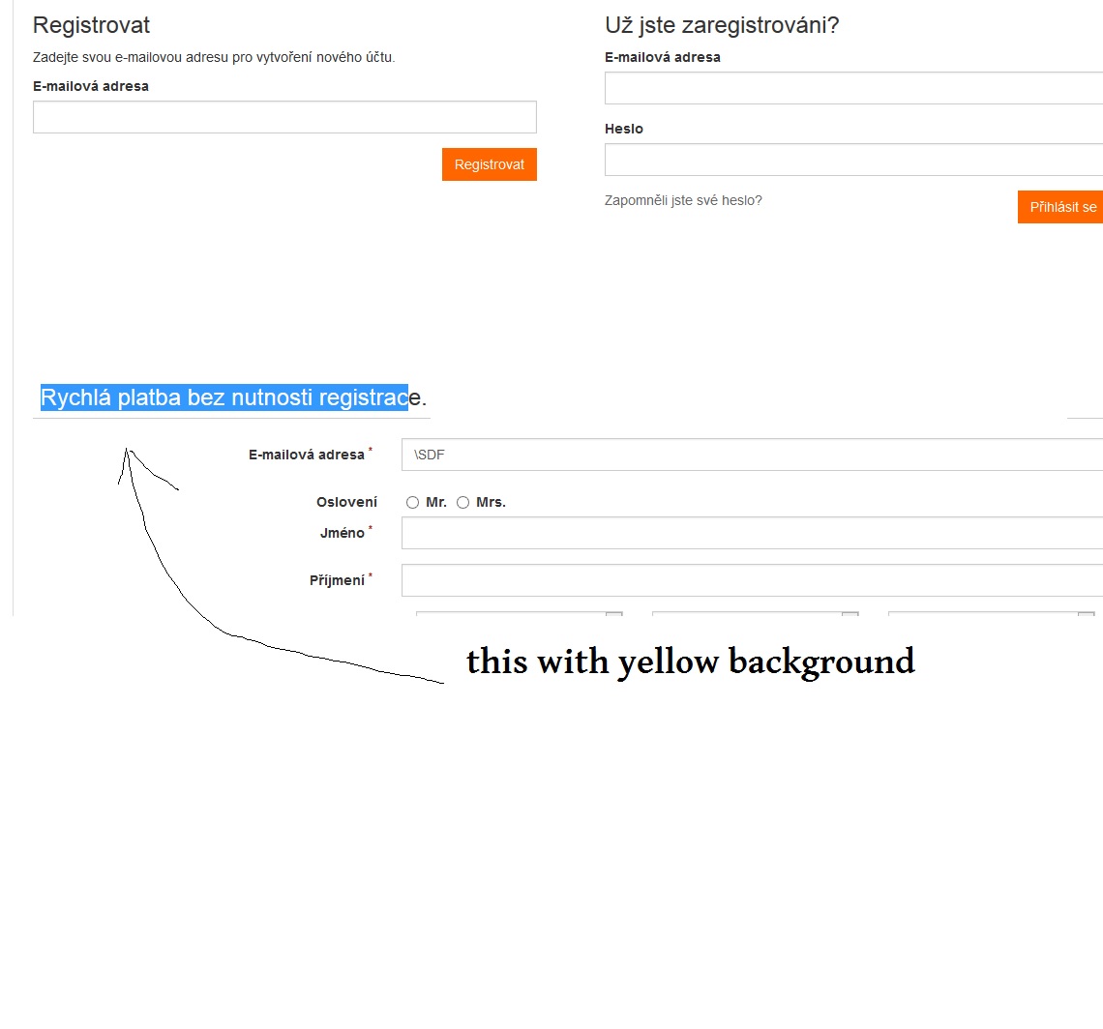Focus the login E-mailová adresa field

pos(853,88)
